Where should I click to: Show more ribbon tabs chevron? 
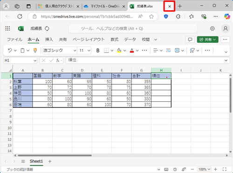156,40
